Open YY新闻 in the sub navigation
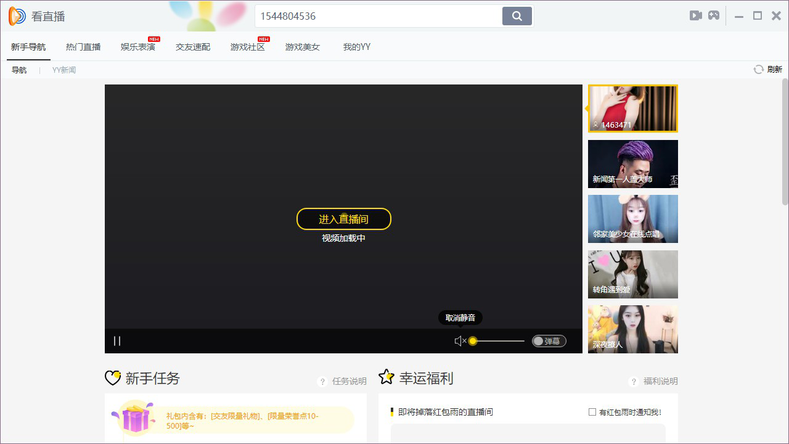This screenshot has height=444, width=789. (x=63, y=69)
